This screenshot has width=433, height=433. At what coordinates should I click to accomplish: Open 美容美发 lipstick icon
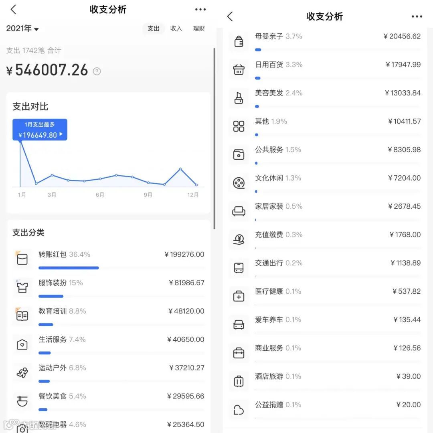(x=239, y=98)
